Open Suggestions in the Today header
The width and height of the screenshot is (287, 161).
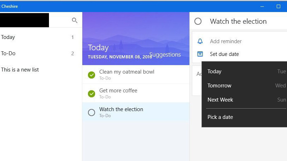(x=165, y=55)
